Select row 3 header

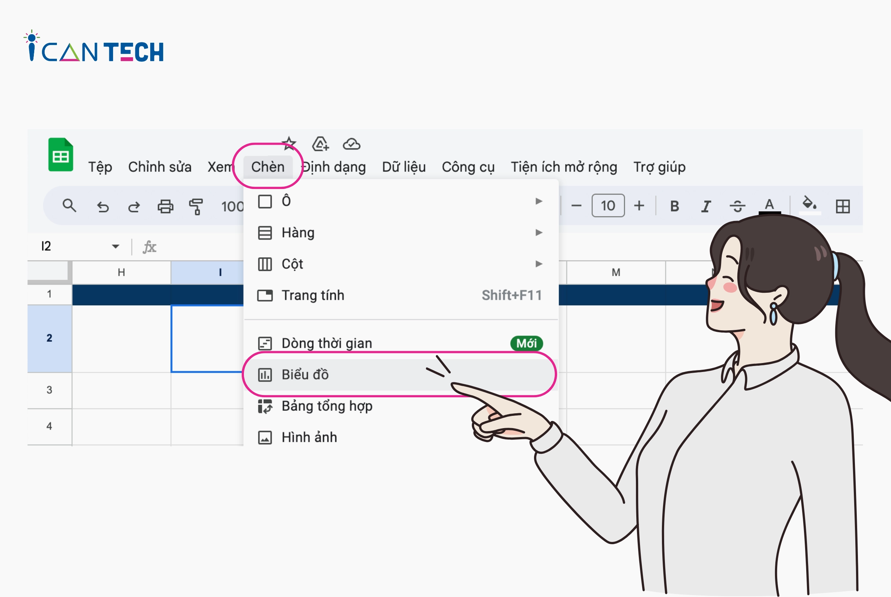(49, 390)
